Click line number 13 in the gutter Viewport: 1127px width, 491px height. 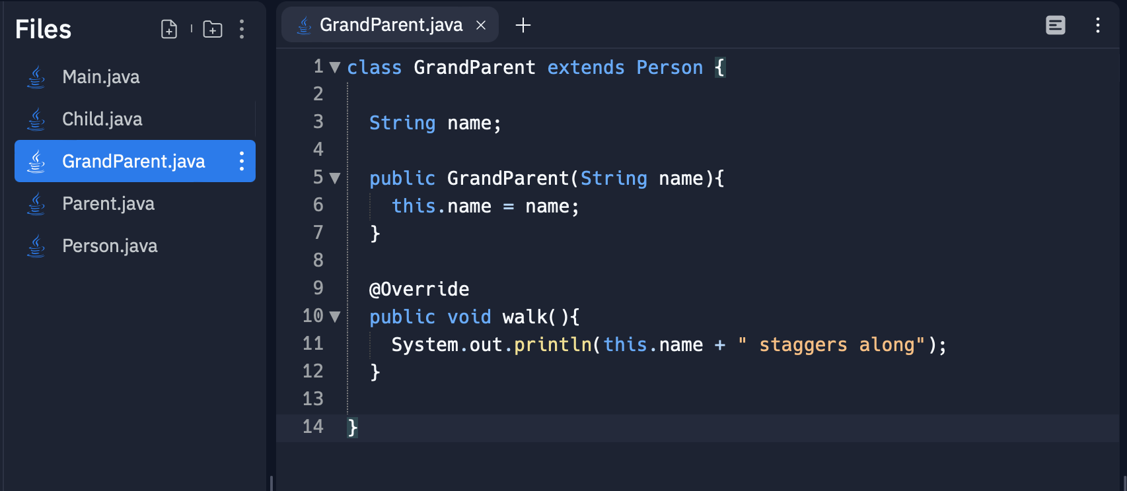[x=313, y=399]
